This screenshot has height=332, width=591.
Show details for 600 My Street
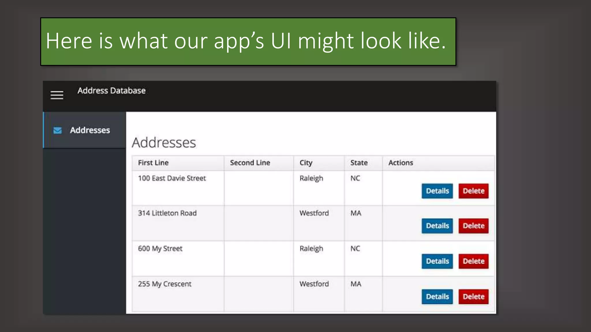point(437,261)
